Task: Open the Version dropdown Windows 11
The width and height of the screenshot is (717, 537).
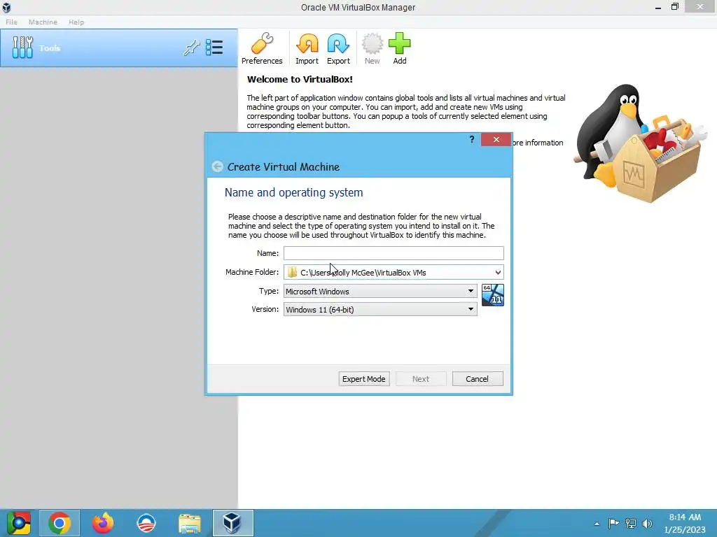Action: tap(380, 309)
